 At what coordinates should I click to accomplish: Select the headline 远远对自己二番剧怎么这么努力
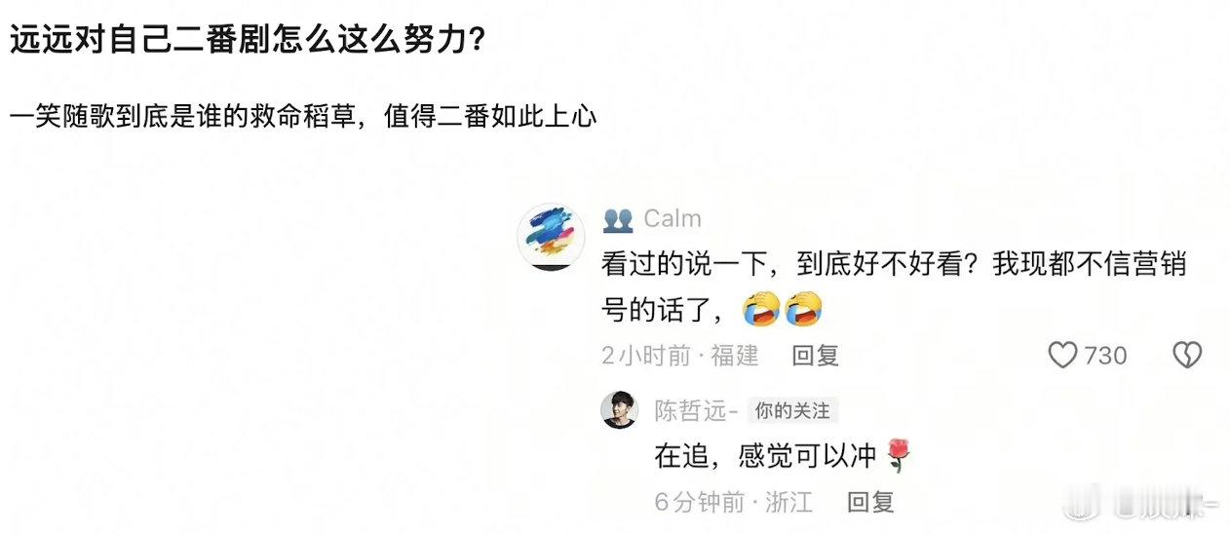(x=248, y=41)
